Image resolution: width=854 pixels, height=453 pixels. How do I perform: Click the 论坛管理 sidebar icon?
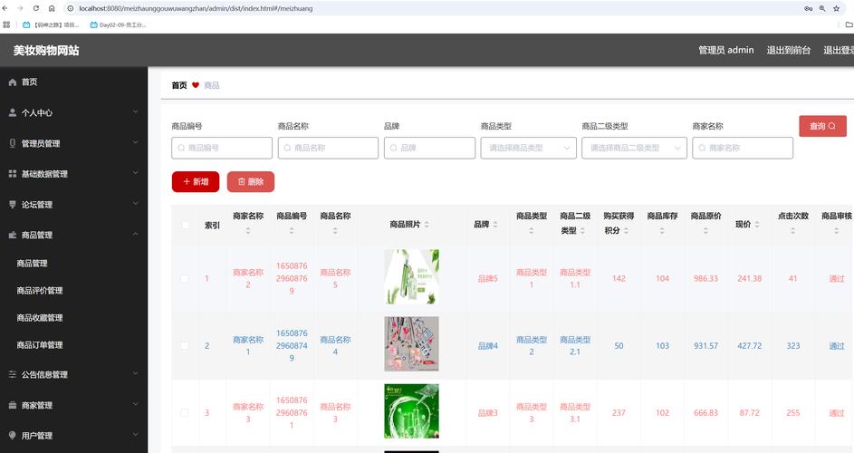[x=13, y=205]
